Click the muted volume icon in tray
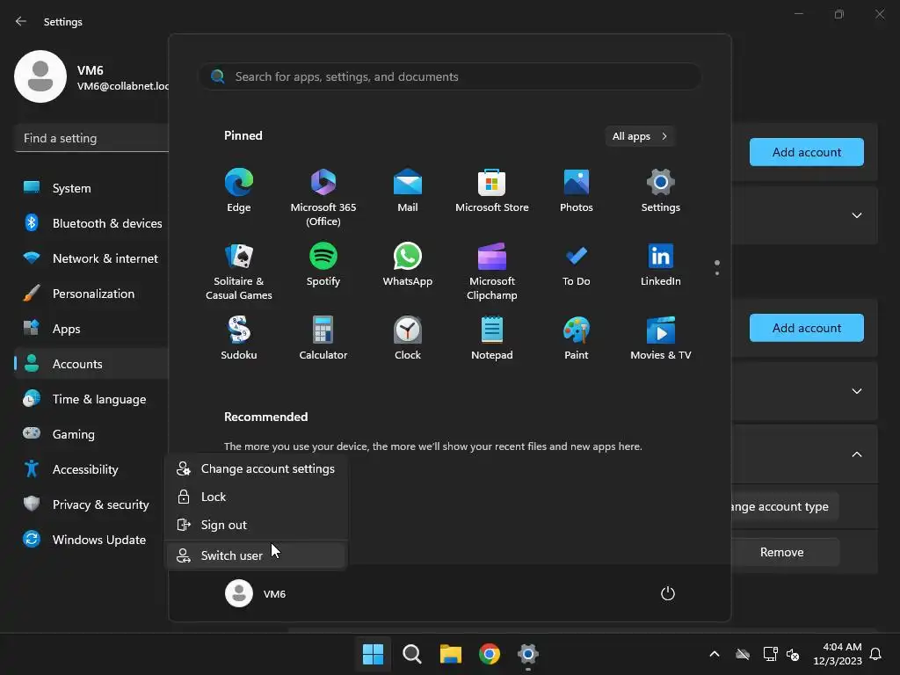This screenshot has width=900, height=675. (793, 654)
